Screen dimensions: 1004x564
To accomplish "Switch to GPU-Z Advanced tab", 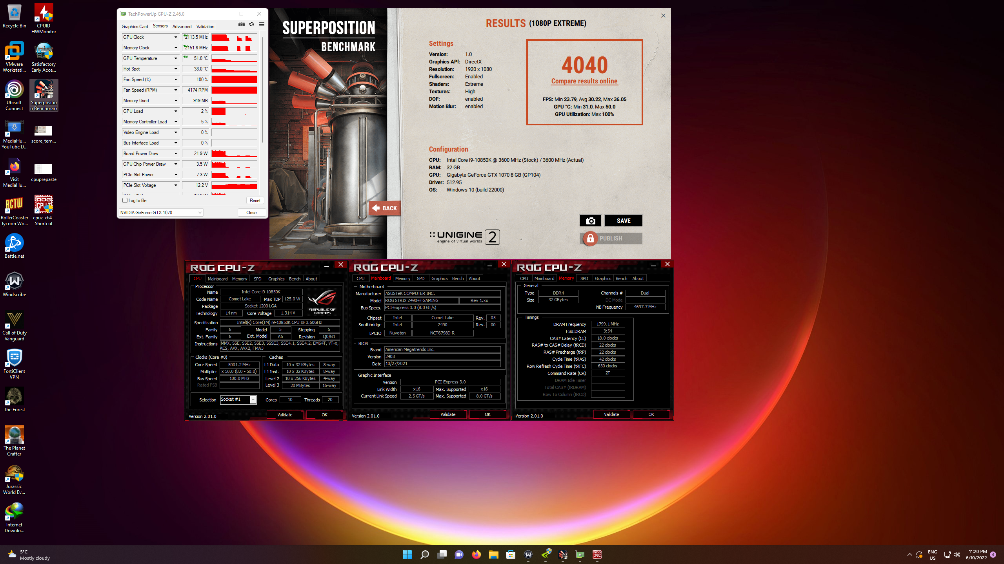I will [x=182, y=26].
